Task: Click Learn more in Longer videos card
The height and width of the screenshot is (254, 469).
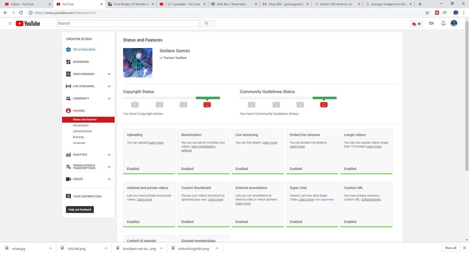Action: (374, 147)
